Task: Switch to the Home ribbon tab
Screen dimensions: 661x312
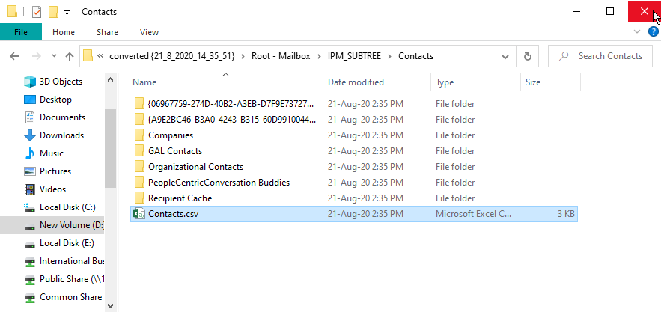Action: point(64,32)
